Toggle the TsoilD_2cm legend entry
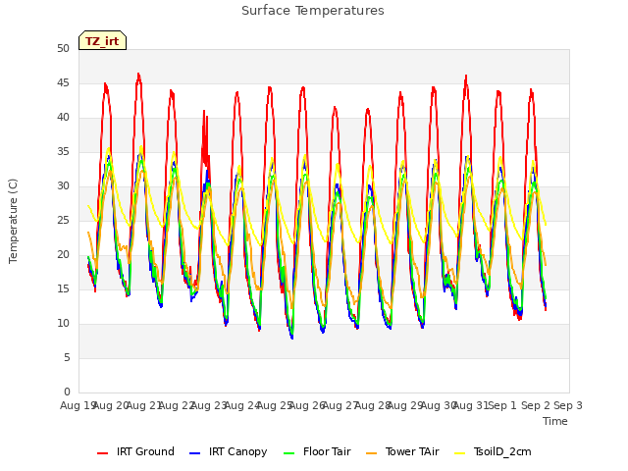628x471 pixels. (x=493, y=451)
